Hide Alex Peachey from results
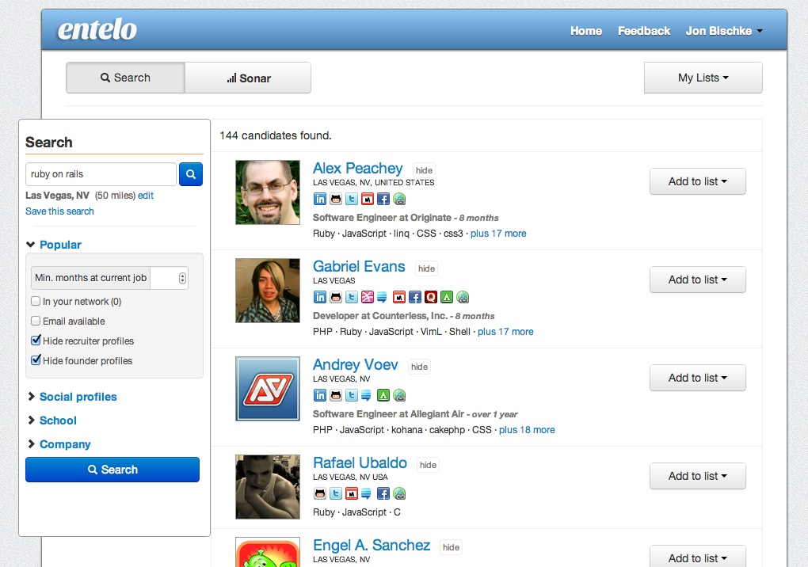The image size is (808, 567). [424, 170]
